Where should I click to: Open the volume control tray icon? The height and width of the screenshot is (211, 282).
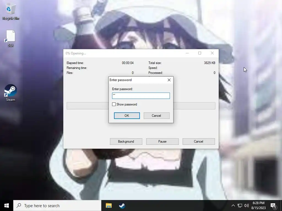point(246,206)
